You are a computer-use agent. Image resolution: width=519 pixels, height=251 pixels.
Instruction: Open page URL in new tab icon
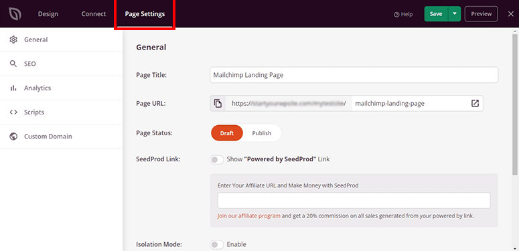pos(475,104)
